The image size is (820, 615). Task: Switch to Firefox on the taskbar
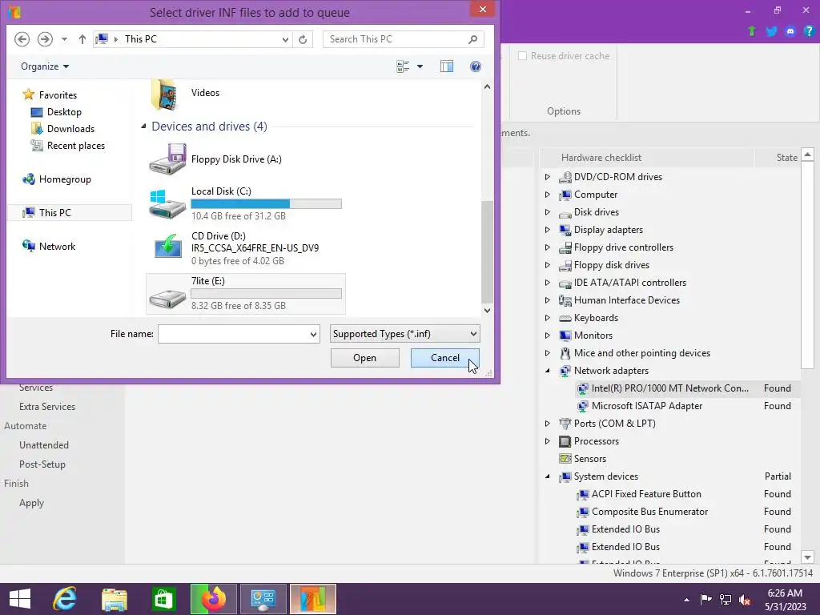[213, 599]
